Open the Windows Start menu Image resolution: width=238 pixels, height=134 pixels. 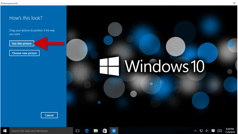[5, 131]
